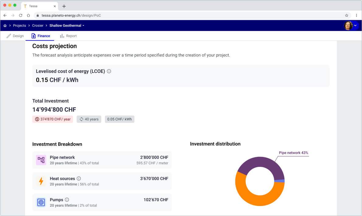Click the Pumps icon
Screen dimensions: 362x216
[41, 202]
